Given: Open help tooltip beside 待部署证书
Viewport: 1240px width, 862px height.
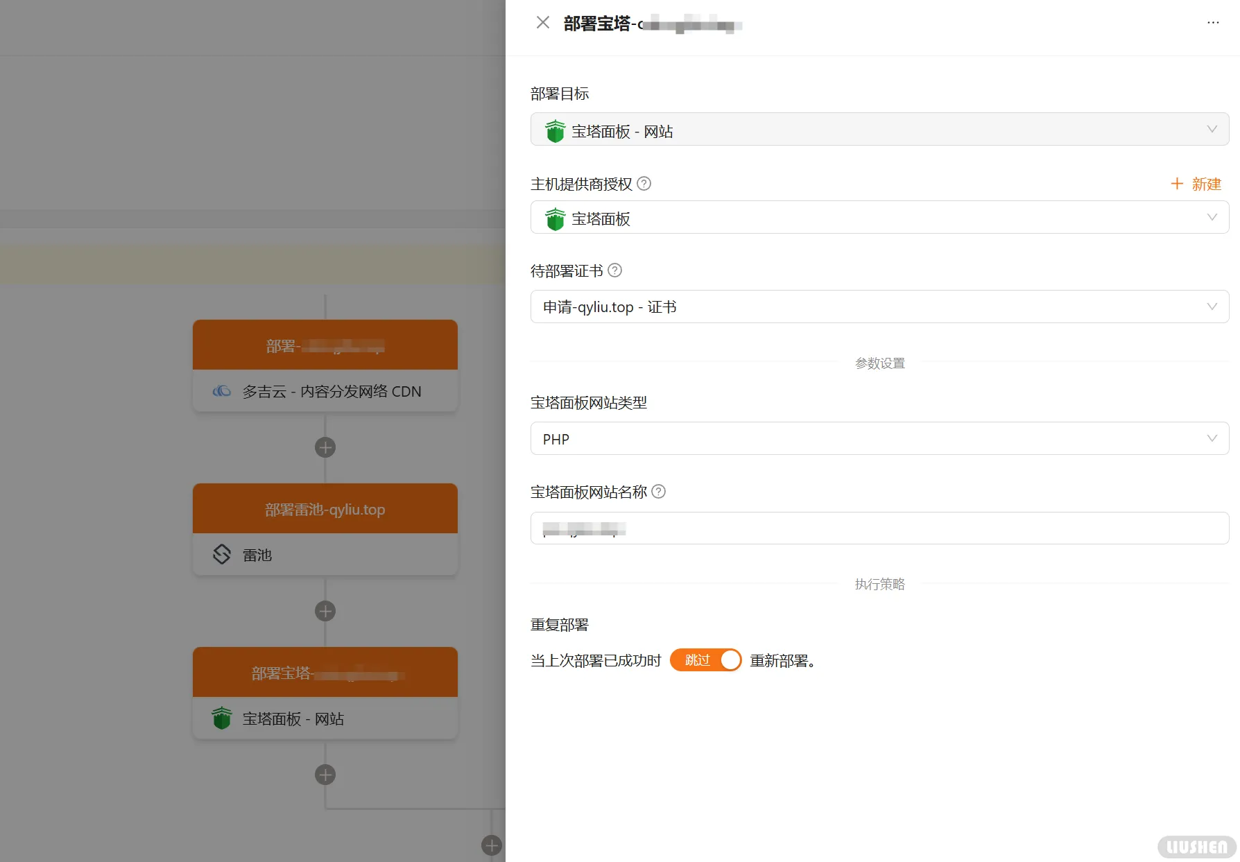Looking at the screenshot, I should (x=614, y=271).
